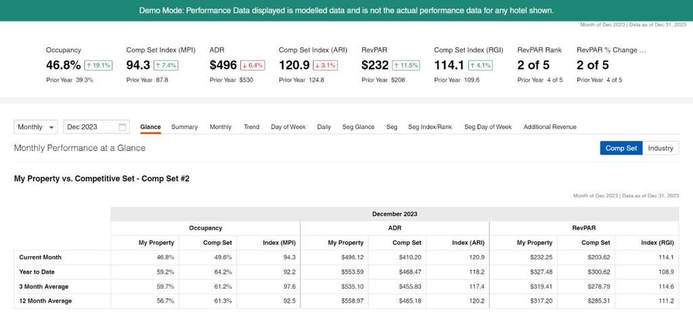The width and height of the screenshot is (693, 317).
Task: Select the Comp Set toggle button
Action: point(621,148)
